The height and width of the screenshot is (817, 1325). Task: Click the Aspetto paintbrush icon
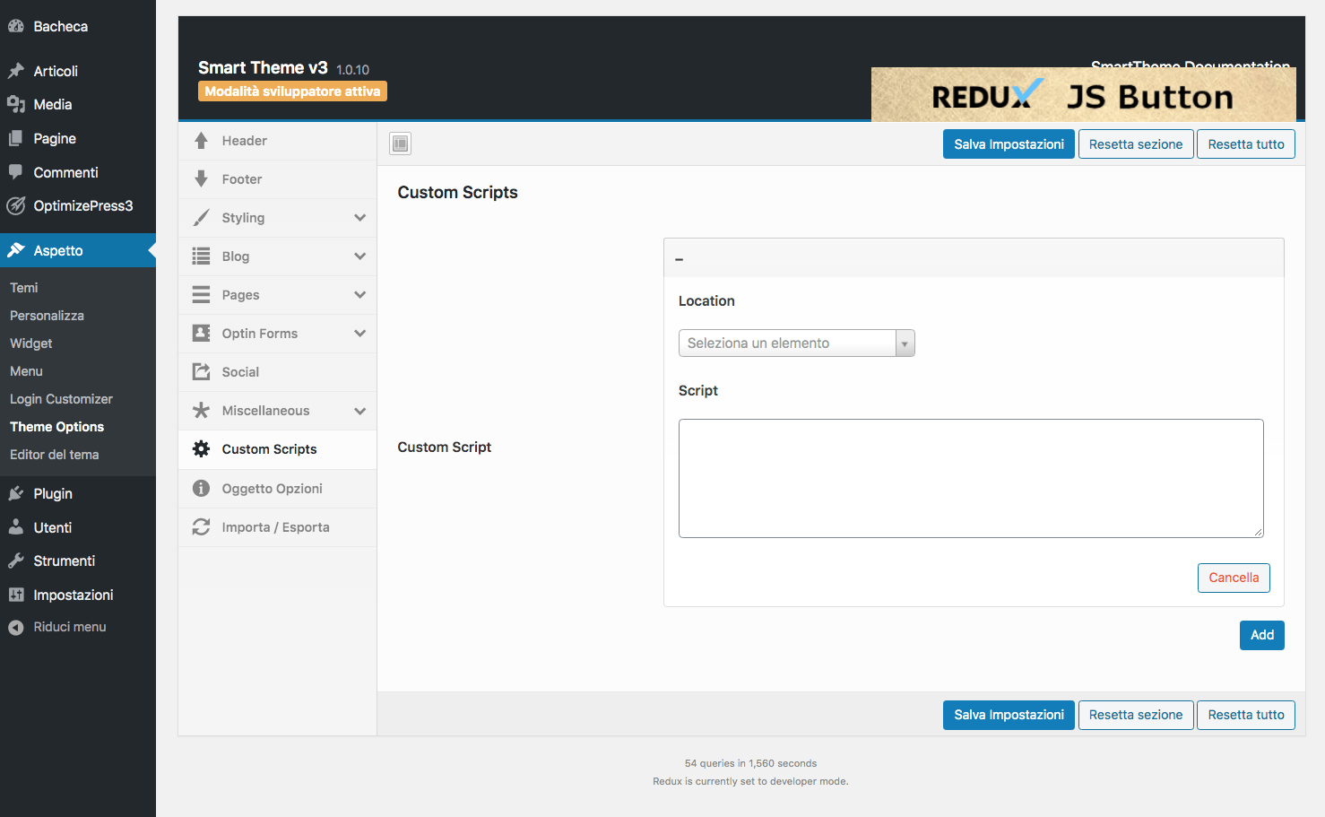[16, 250]
